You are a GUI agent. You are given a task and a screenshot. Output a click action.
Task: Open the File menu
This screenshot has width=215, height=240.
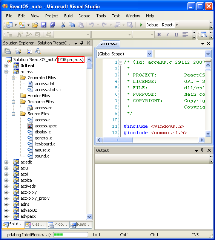[x=9, y=16]
